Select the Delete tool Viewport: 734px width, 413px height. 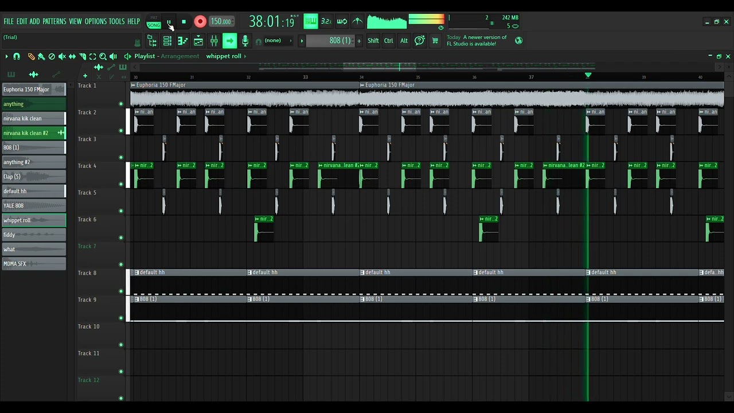[52, 56]
